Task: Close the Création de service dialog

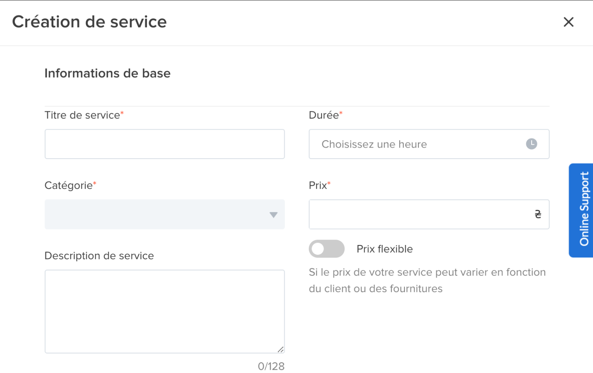Action: pyautogui.click(x=568, y=22)
